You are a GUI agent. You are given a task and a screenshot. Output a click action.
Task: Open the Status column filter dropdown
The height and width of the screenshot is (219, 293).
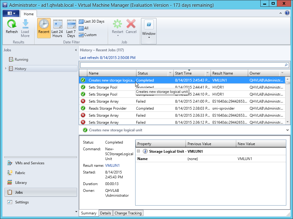pyautogui.click(x=170, y=73)
